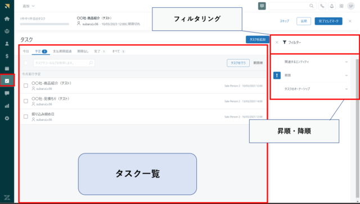This screenshot has width=360, height=204.
Task: Click the Sell logo atop the sidebar
Action: click(7, 6)
